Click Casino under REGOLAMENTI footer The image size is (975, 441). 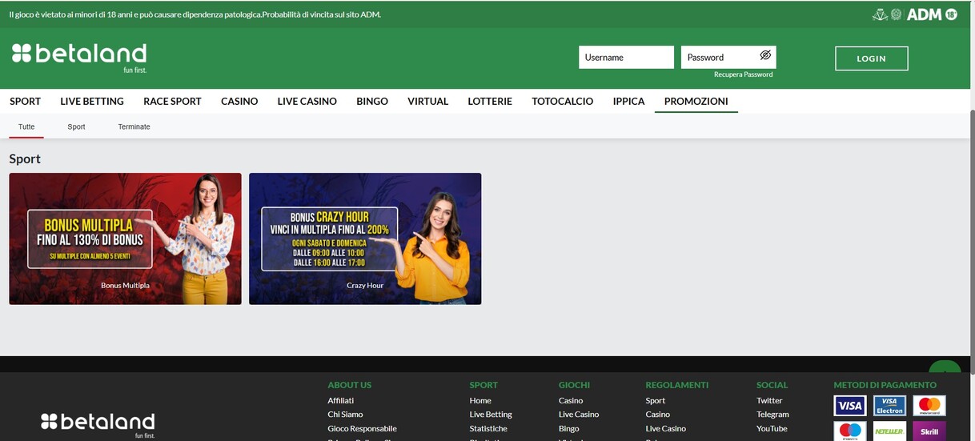[x=658, y=414]
